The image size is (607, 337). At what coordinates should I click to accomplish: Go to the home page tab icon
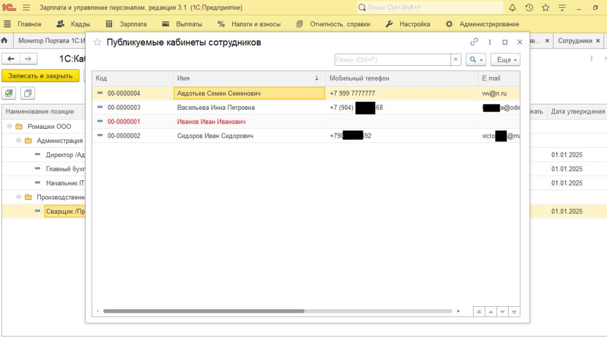[x=5, y=41]
